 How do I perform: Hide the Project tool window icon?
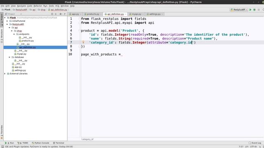coord(65,14)
